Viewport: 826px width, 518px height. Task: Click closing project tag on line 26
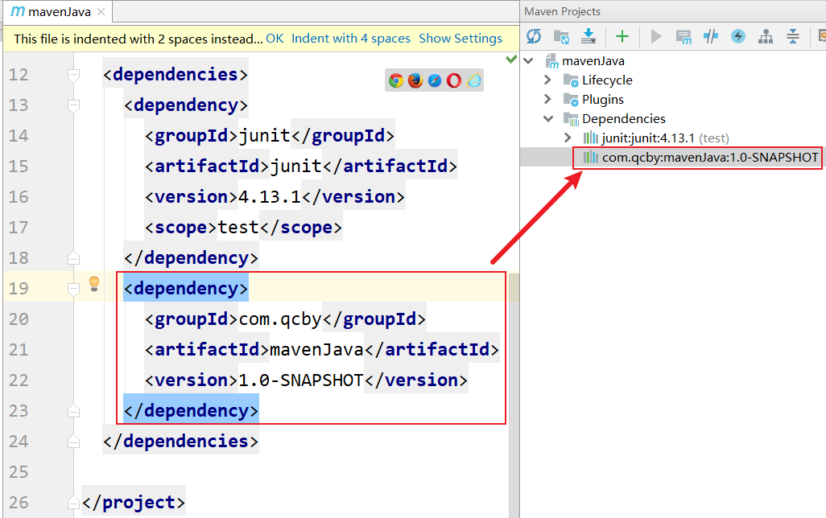(134, 502)
